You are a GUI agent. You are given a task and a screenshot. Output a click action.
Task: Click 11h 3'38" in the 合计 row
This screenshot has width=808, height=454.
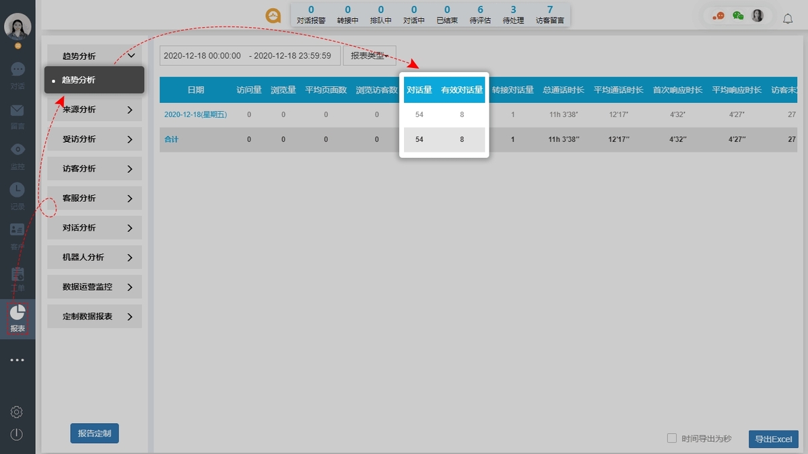point(564,139)
